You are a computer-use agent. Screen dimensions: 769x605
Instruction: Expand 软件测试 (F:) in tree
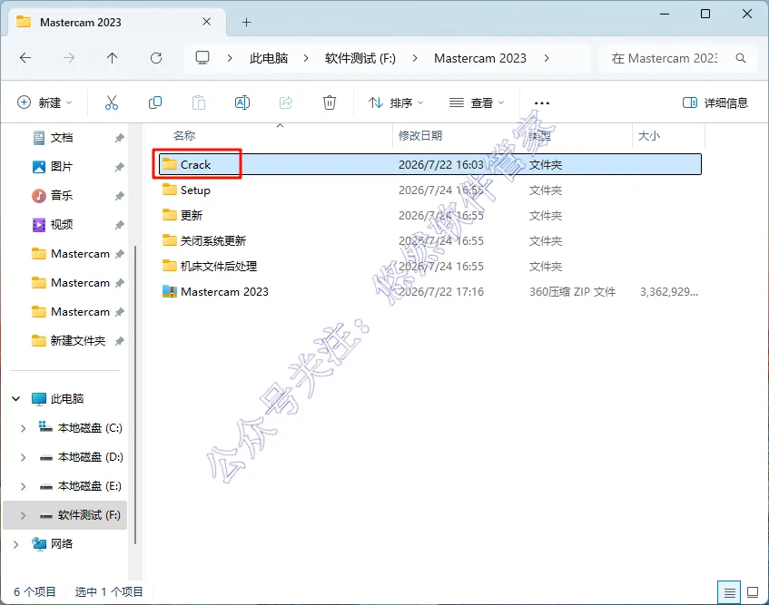[23, 515]
